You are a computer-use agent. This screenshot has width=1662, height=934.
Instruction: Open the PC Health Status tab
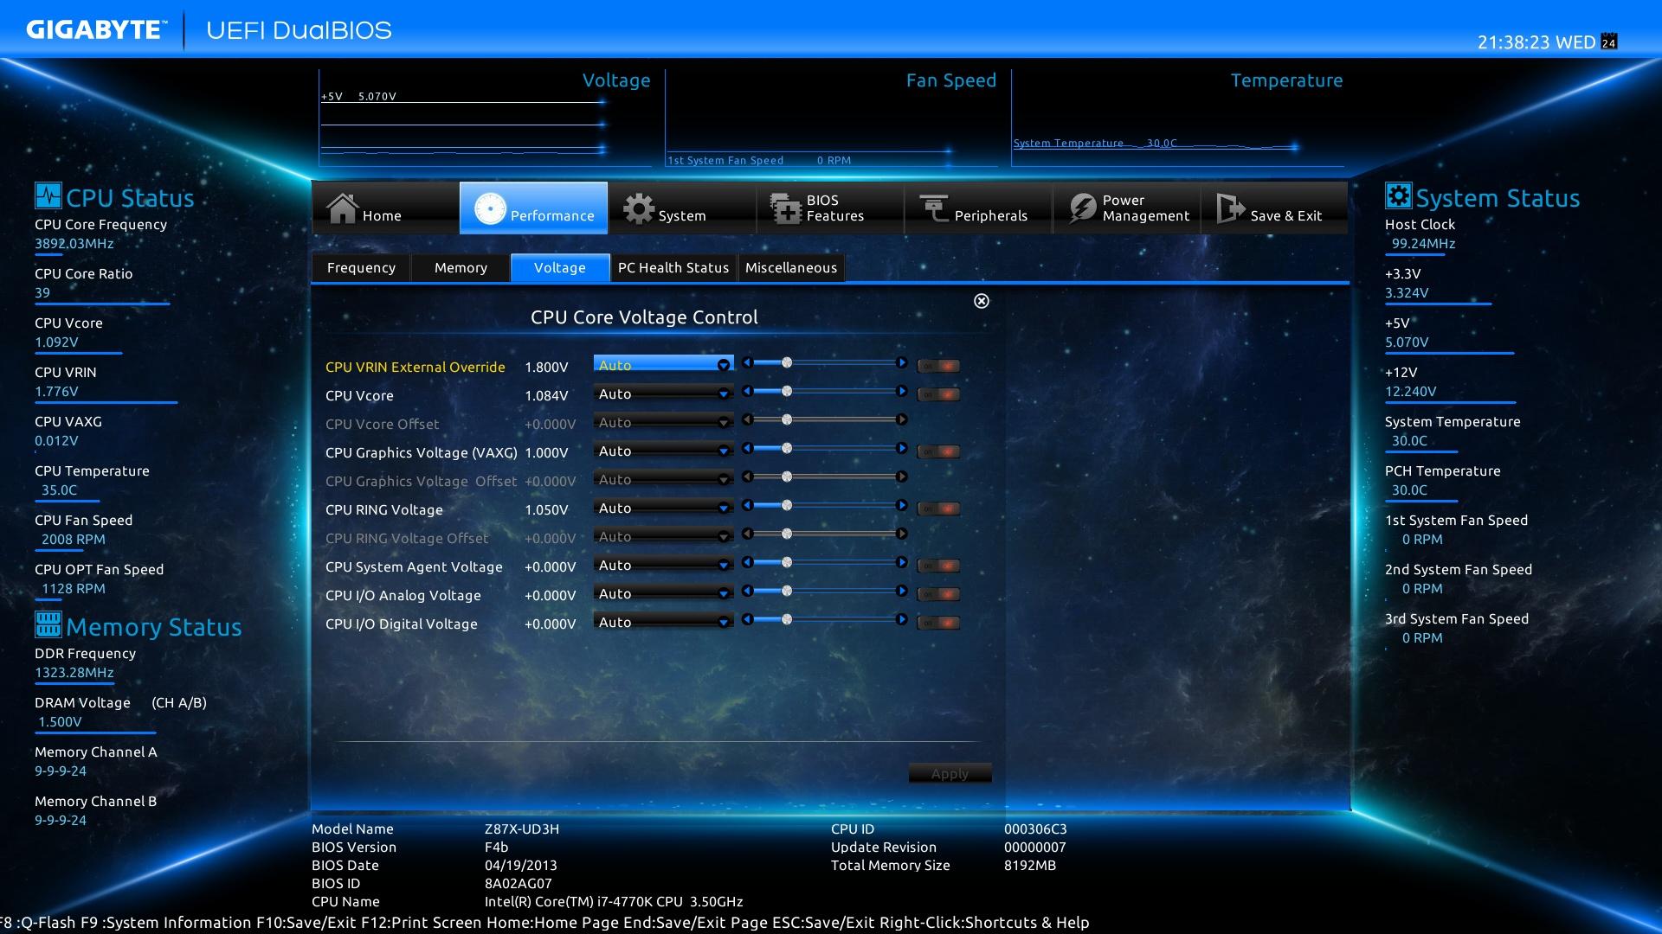(x=673, y=268)
